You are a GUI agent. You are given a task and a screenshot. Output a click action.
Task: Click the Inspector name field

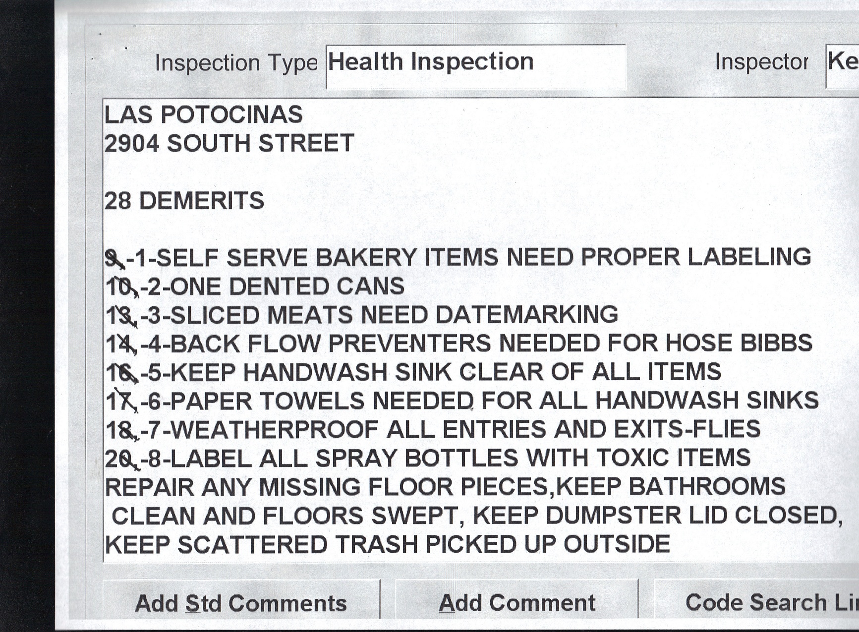tap(842, 66)
